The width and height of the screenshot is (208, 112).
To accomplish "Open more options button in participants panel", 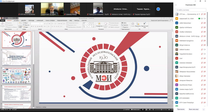I will (x=204, y=109).
